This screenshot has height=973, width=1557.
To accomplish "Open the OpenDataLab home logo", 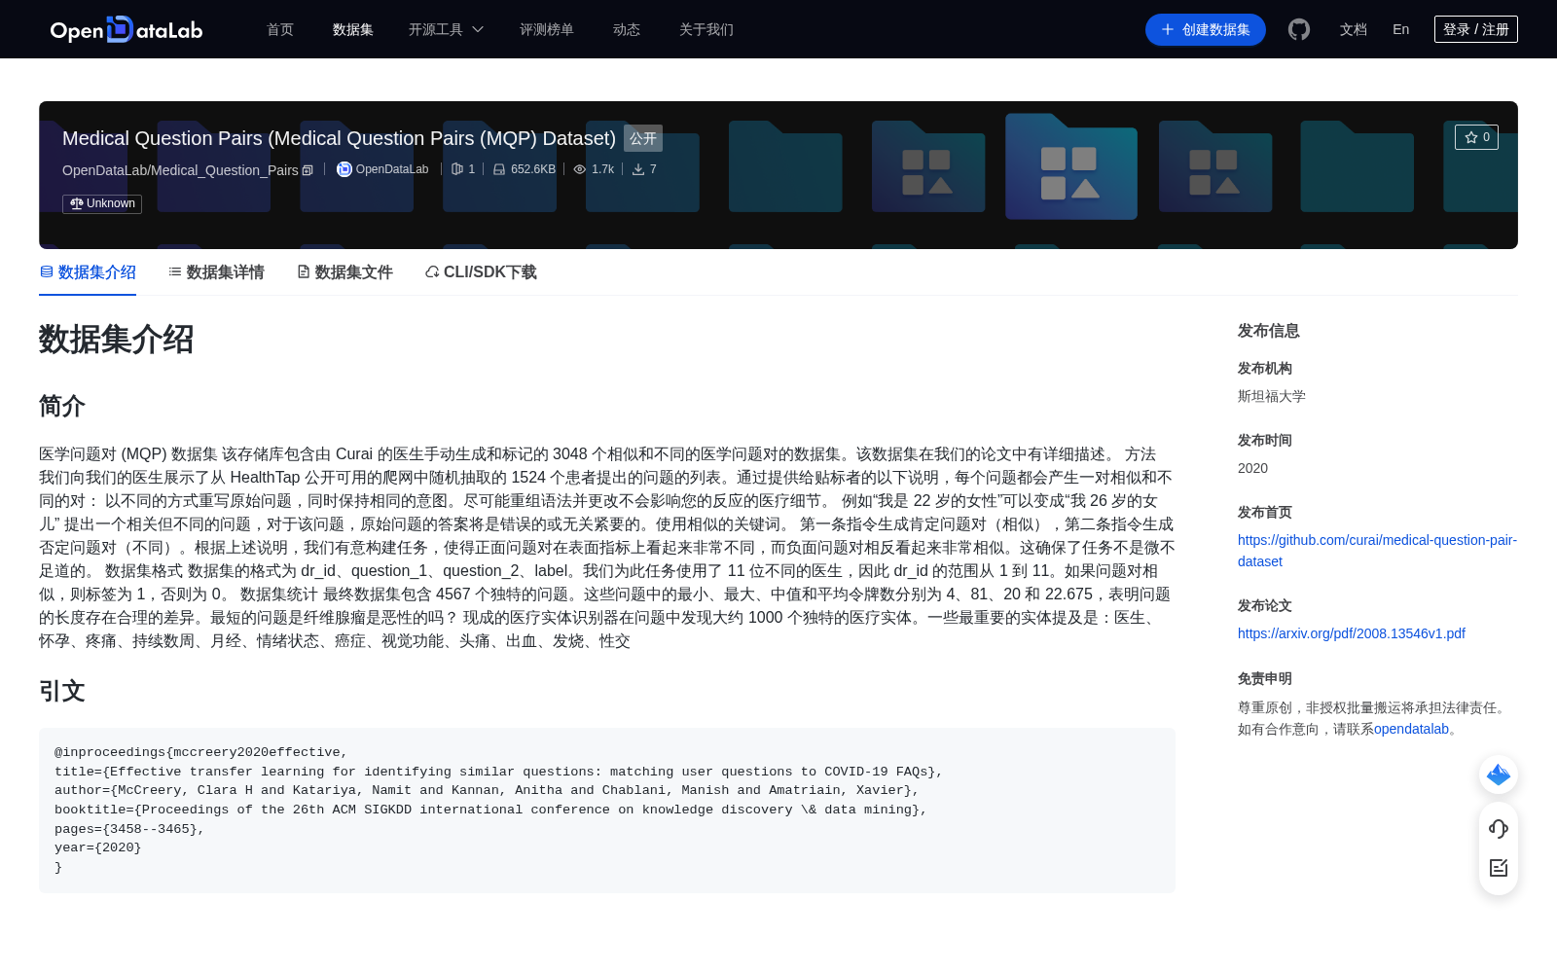I will (x=127, y=29).
